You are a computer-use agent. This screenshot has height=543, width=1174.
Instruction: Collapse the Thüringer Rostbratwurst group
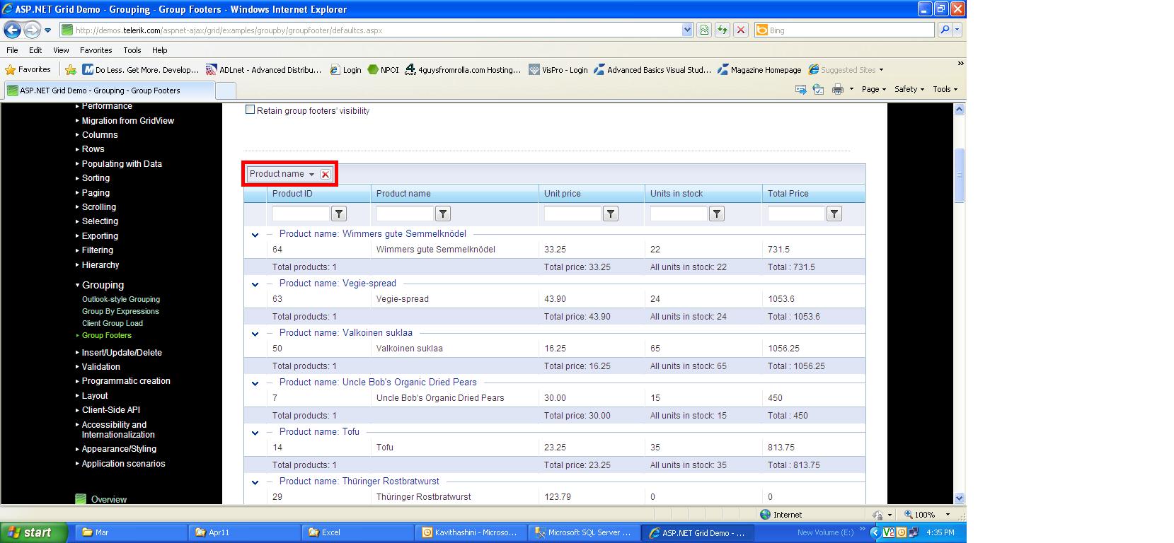point(255,482)
